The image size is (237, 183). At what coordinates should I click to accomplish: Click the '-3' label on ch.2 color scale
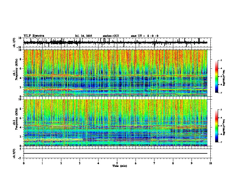tap(221, 110)
